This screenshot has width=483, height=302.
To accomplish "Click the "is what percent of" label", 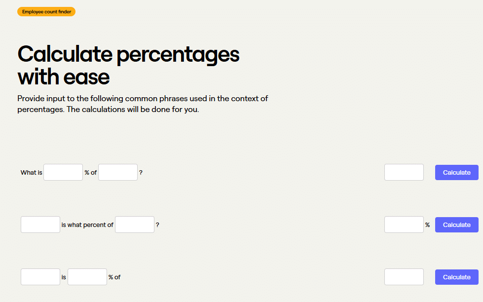I will [87, 225].
